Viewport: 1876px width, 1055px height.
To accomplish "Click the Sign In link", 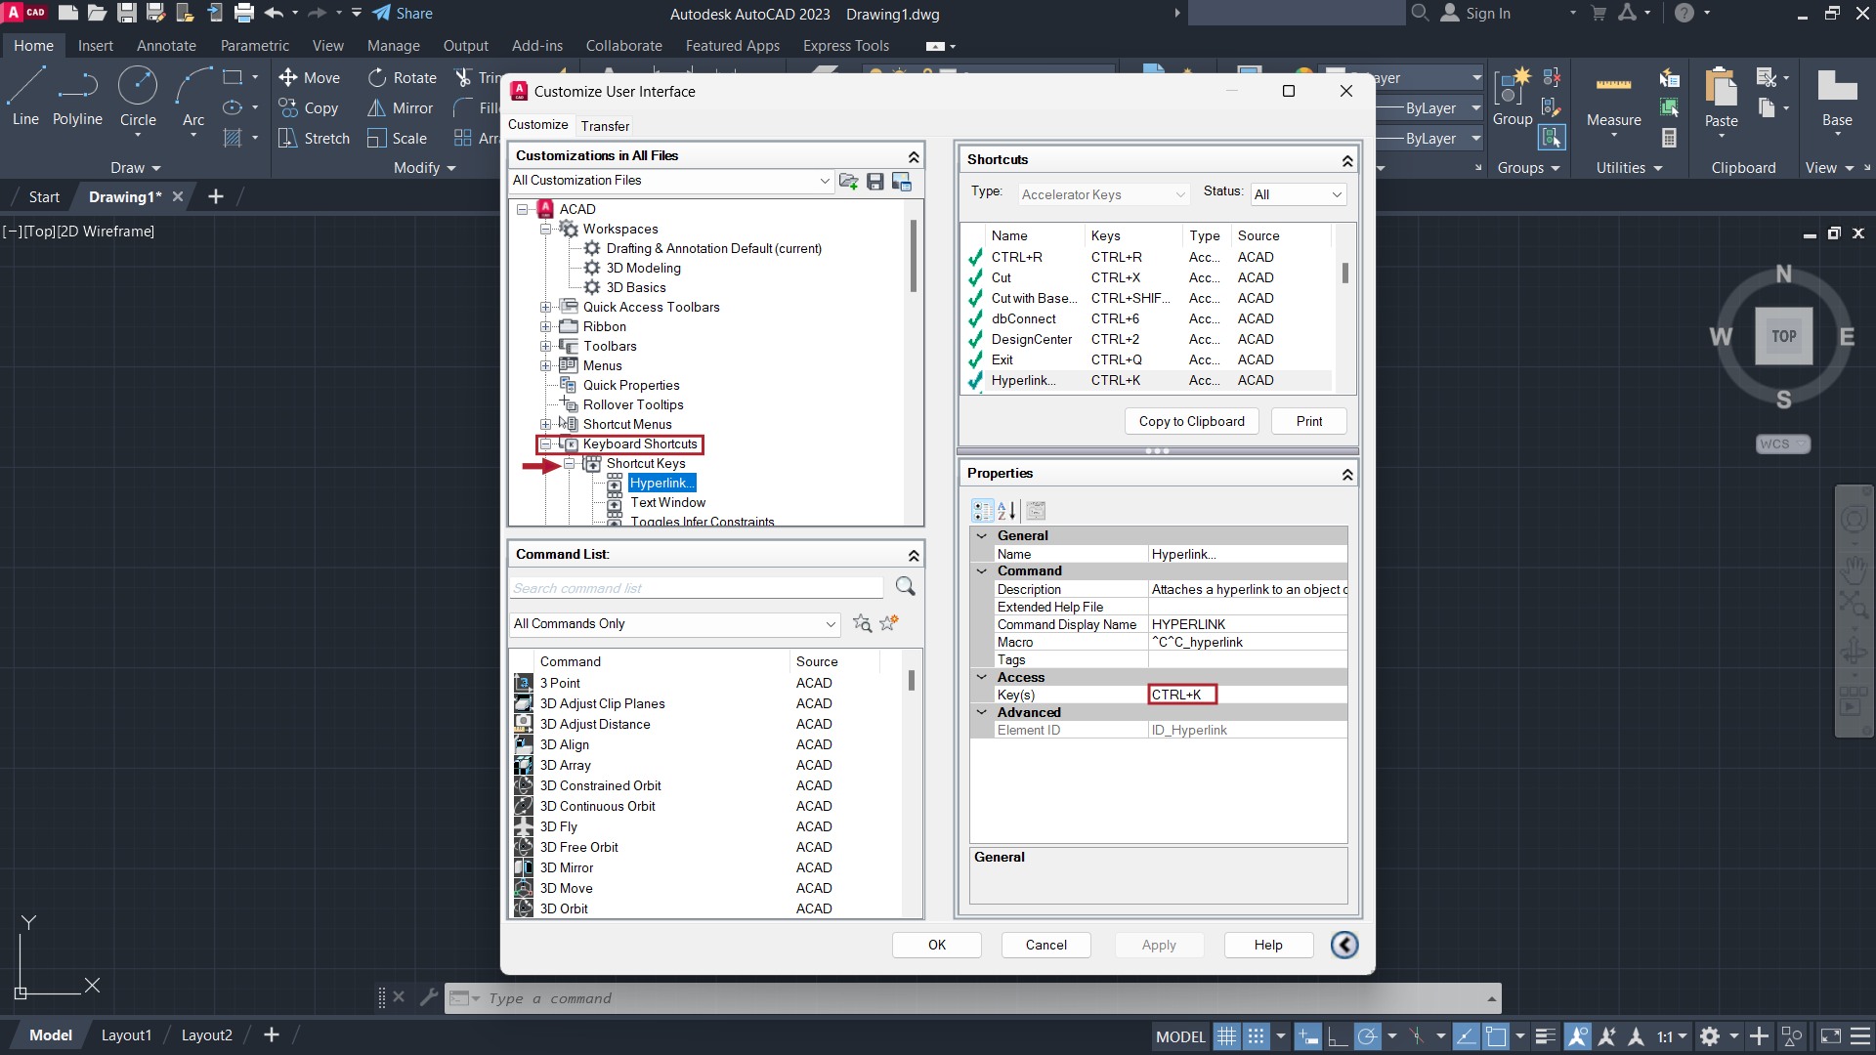I will coord(1487,13).
